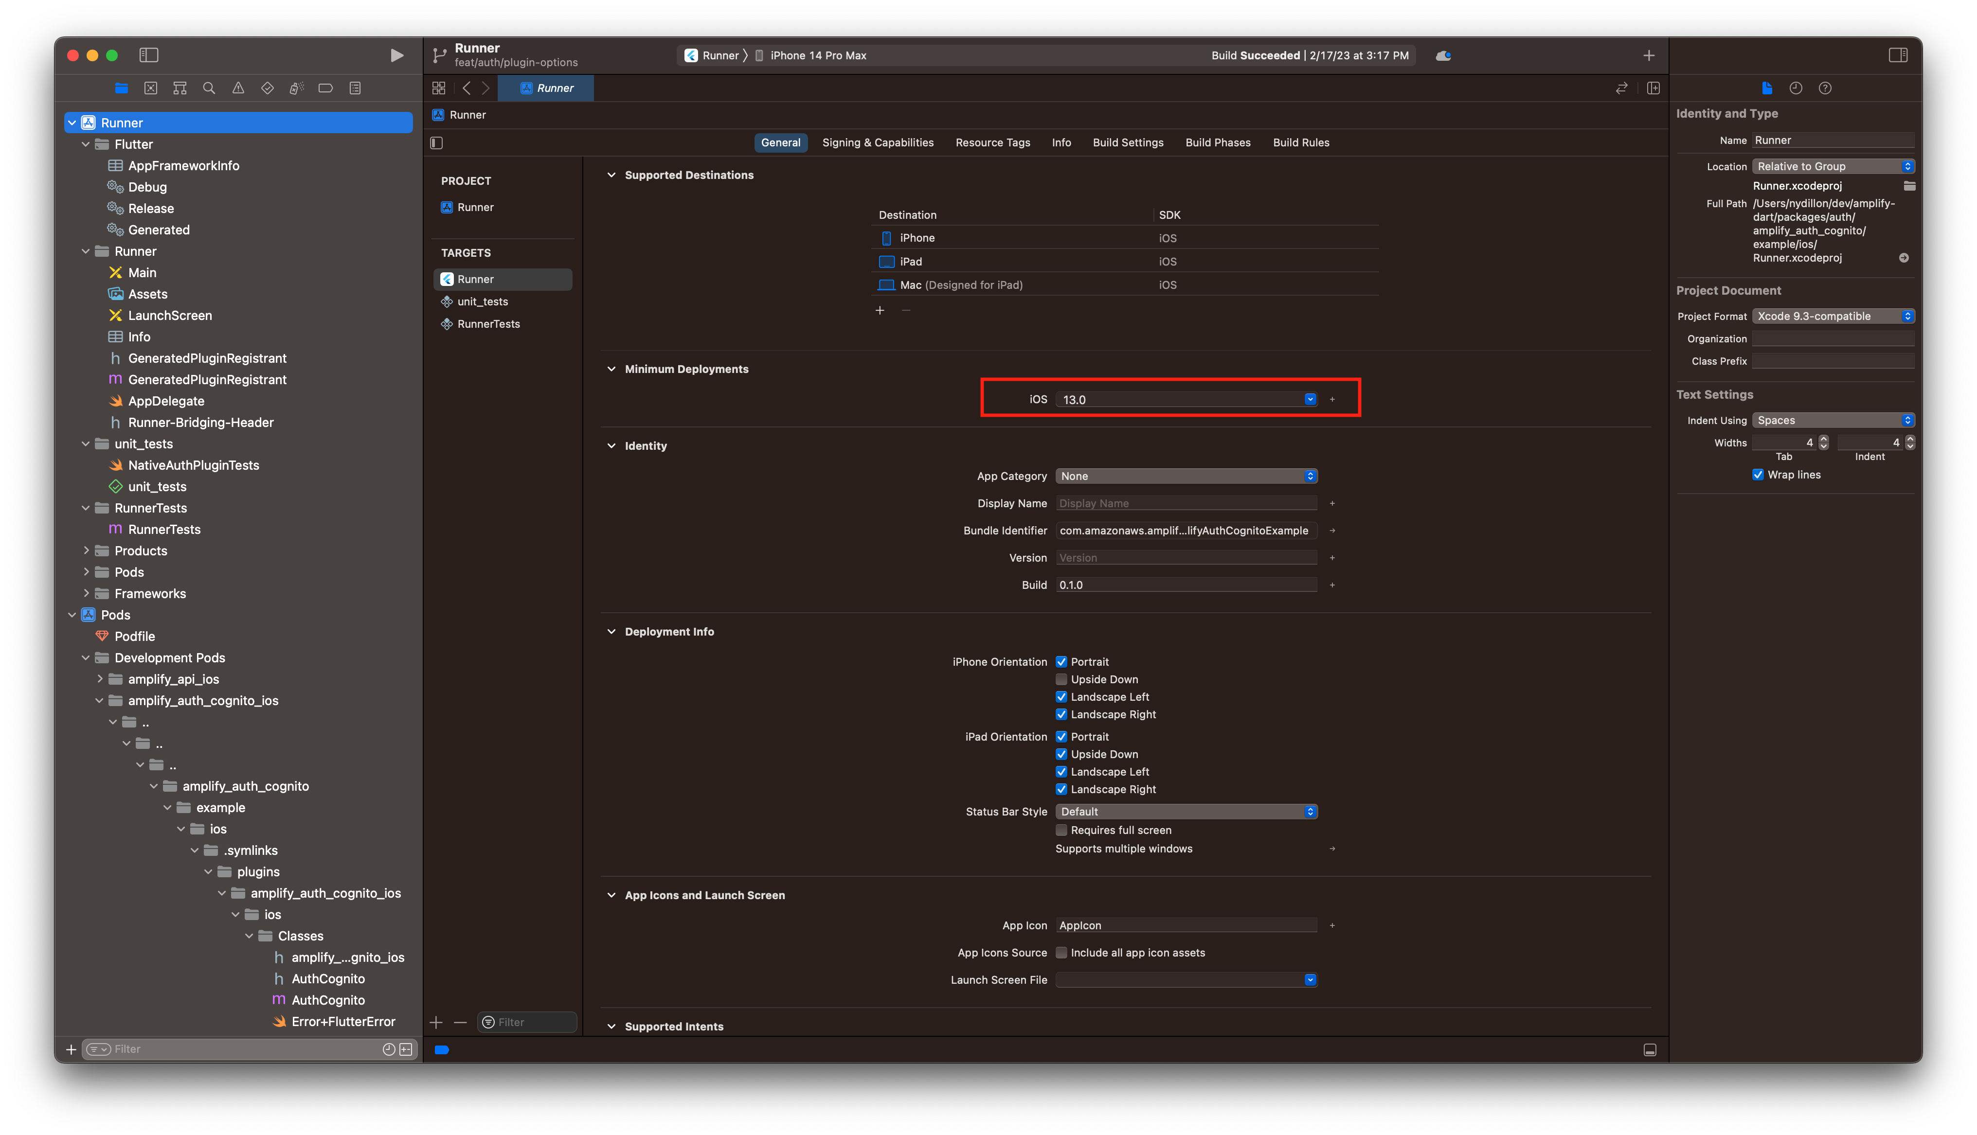The image size is (1977, 1135).
Task: Enable Upside Down iPhone orientation
Action: (1062, 679)
